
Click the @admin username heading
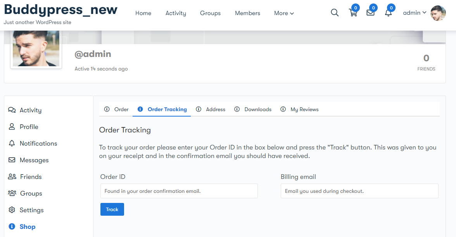coord(93,54)
